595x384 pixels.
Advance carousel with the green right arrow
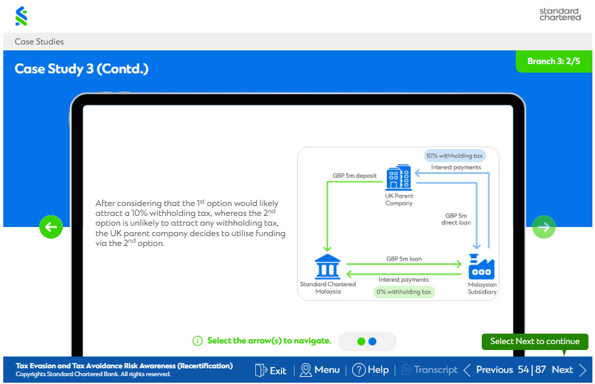[544, 227]
